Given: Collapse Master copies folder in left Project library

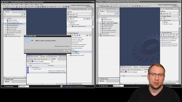Looking at the screenshot, I should pyautogui.click(x=69, y=25).
